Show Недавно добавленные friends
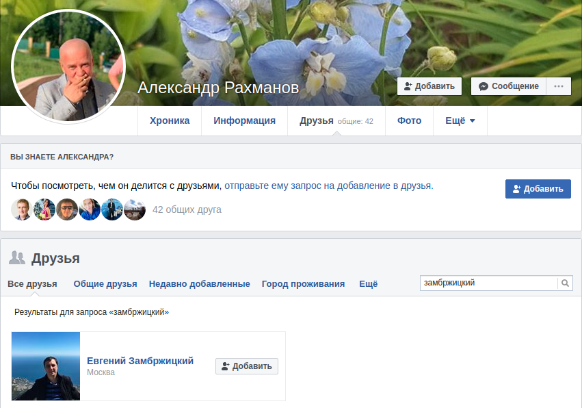Viewport: 582px width, 408px height. tap(199, 284)
